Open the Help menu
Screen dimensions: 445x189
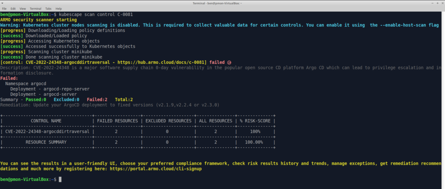coord(59,9)
